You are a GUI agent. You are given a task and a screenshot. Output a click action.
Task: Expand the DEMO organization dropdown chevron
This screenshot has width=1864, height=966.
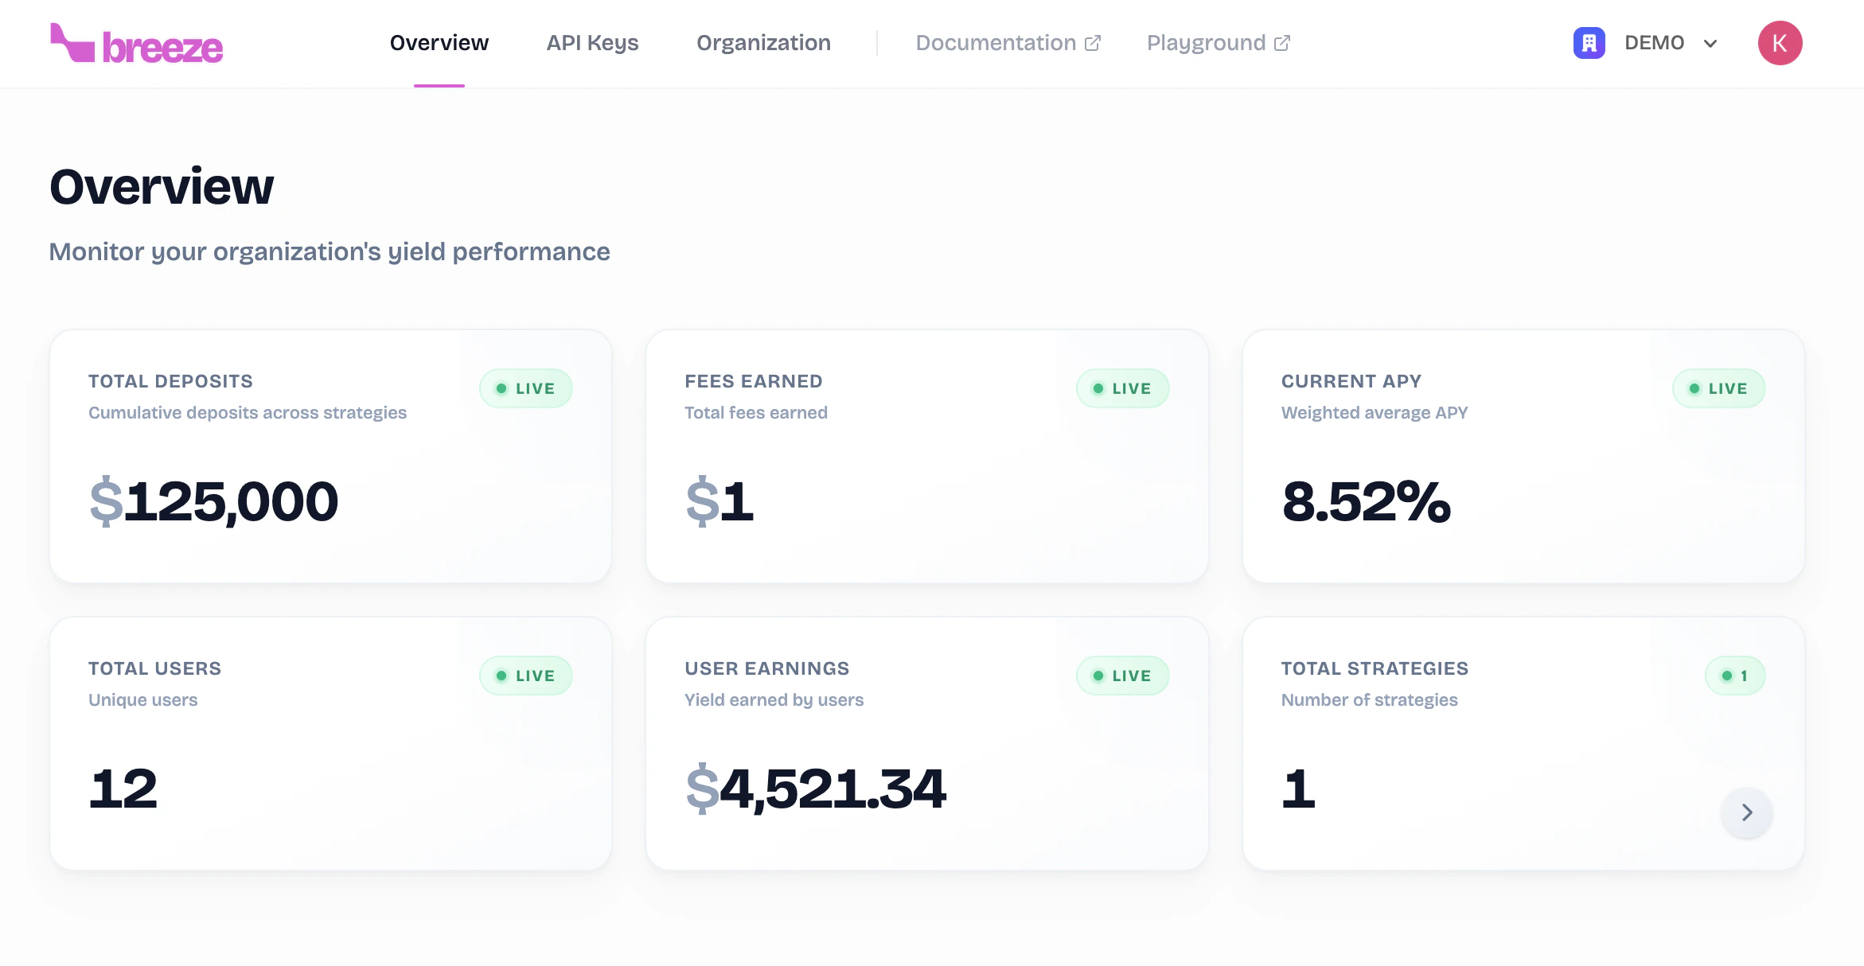click(x=1710, y=44)
